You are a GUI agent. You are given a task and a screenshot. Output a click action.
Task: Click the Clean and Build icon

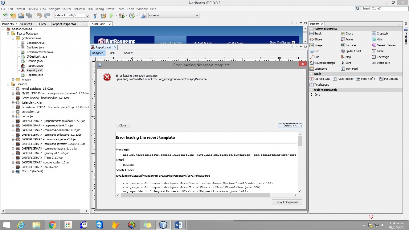(x=103, y=16)
